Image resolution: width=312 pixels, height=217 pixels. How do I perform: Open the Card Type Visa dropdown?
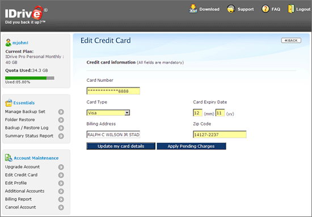[108, 113]
